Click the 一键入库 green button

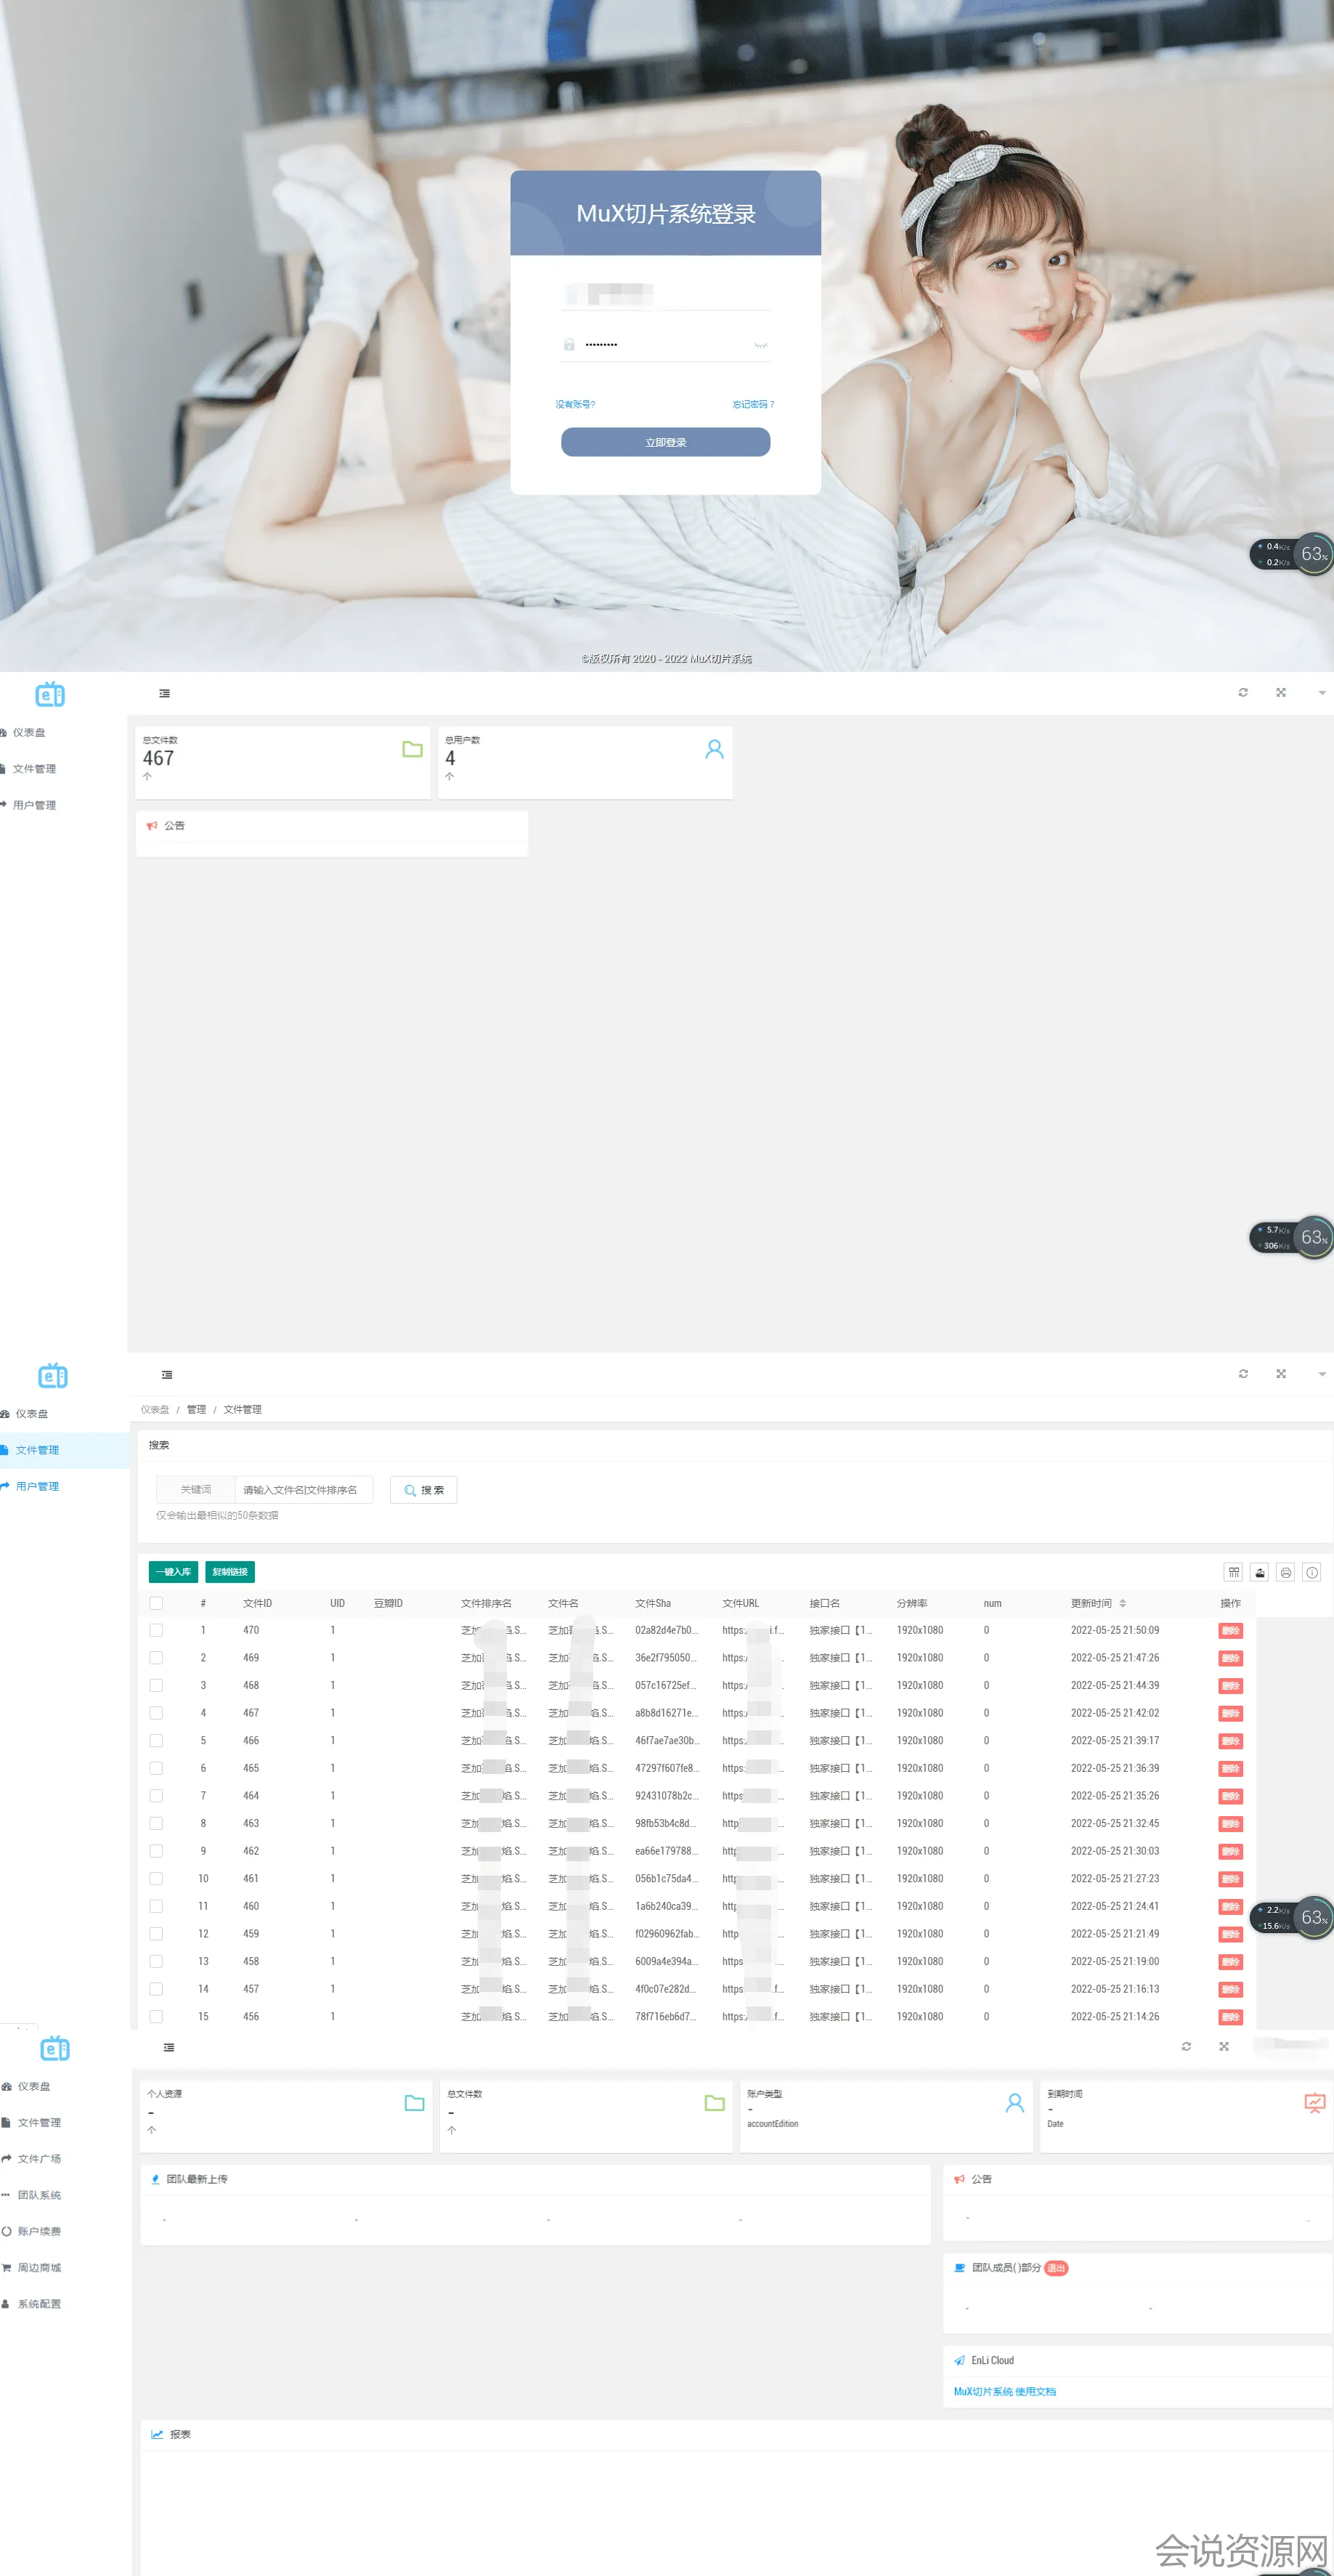(x=173, y=1572)
